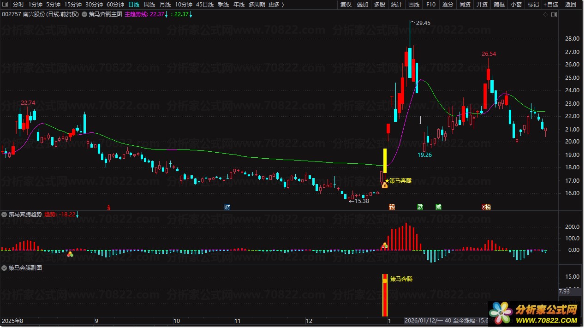This screenshot has height=328, width=585.
Task: Toggle the 标记 mark option
Action: [x=533, y=4]
